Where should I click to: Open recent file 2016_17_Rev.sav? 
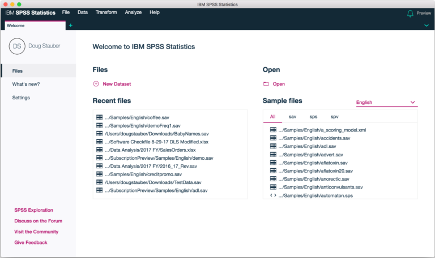tap(151, 166)
